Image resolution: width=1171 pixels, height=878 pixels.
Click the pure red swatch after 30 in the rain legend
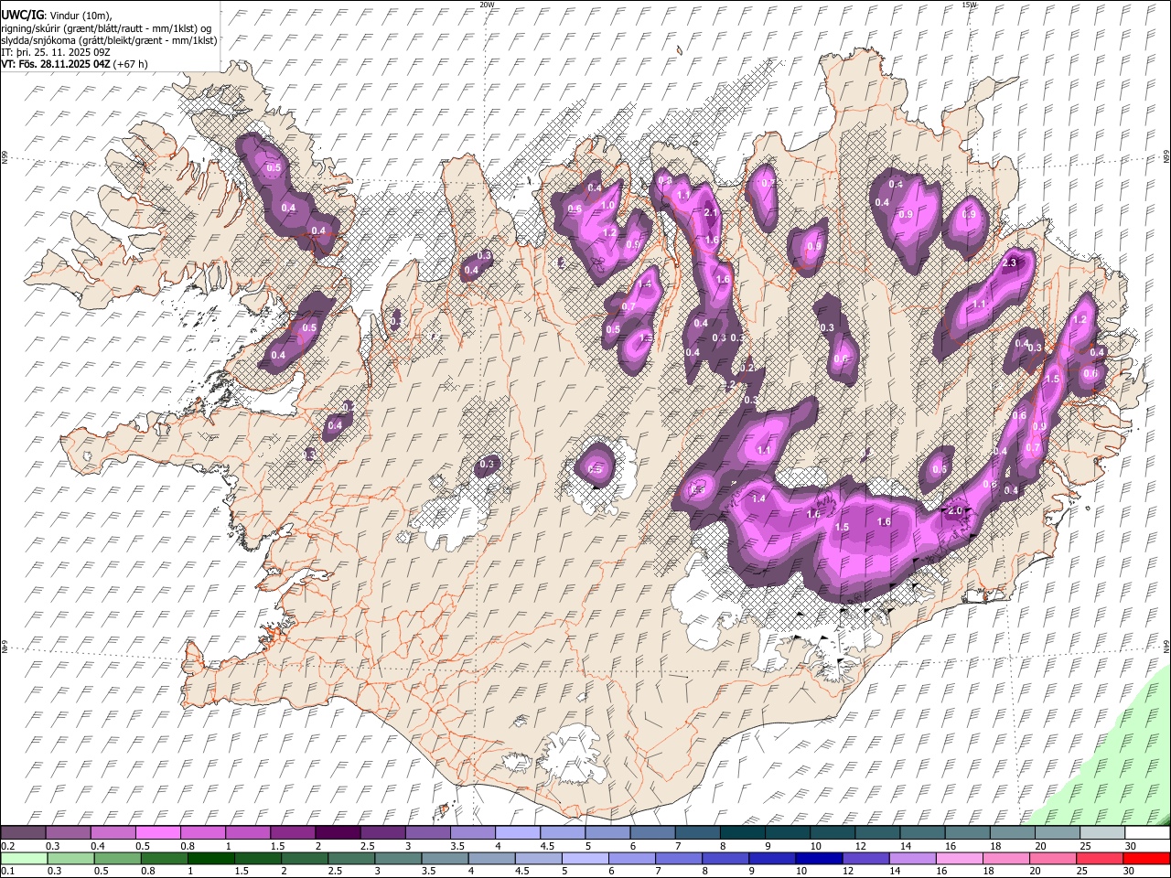1146,859
